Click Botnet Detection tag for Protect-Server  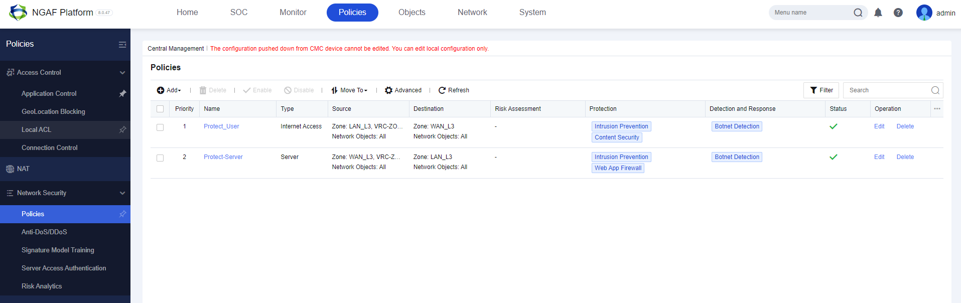[x=737, y=157]
